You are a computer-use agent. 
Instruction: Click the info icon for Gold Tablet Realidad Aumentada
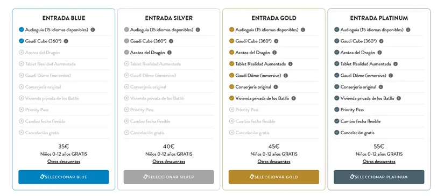click(x=291, y=64)
